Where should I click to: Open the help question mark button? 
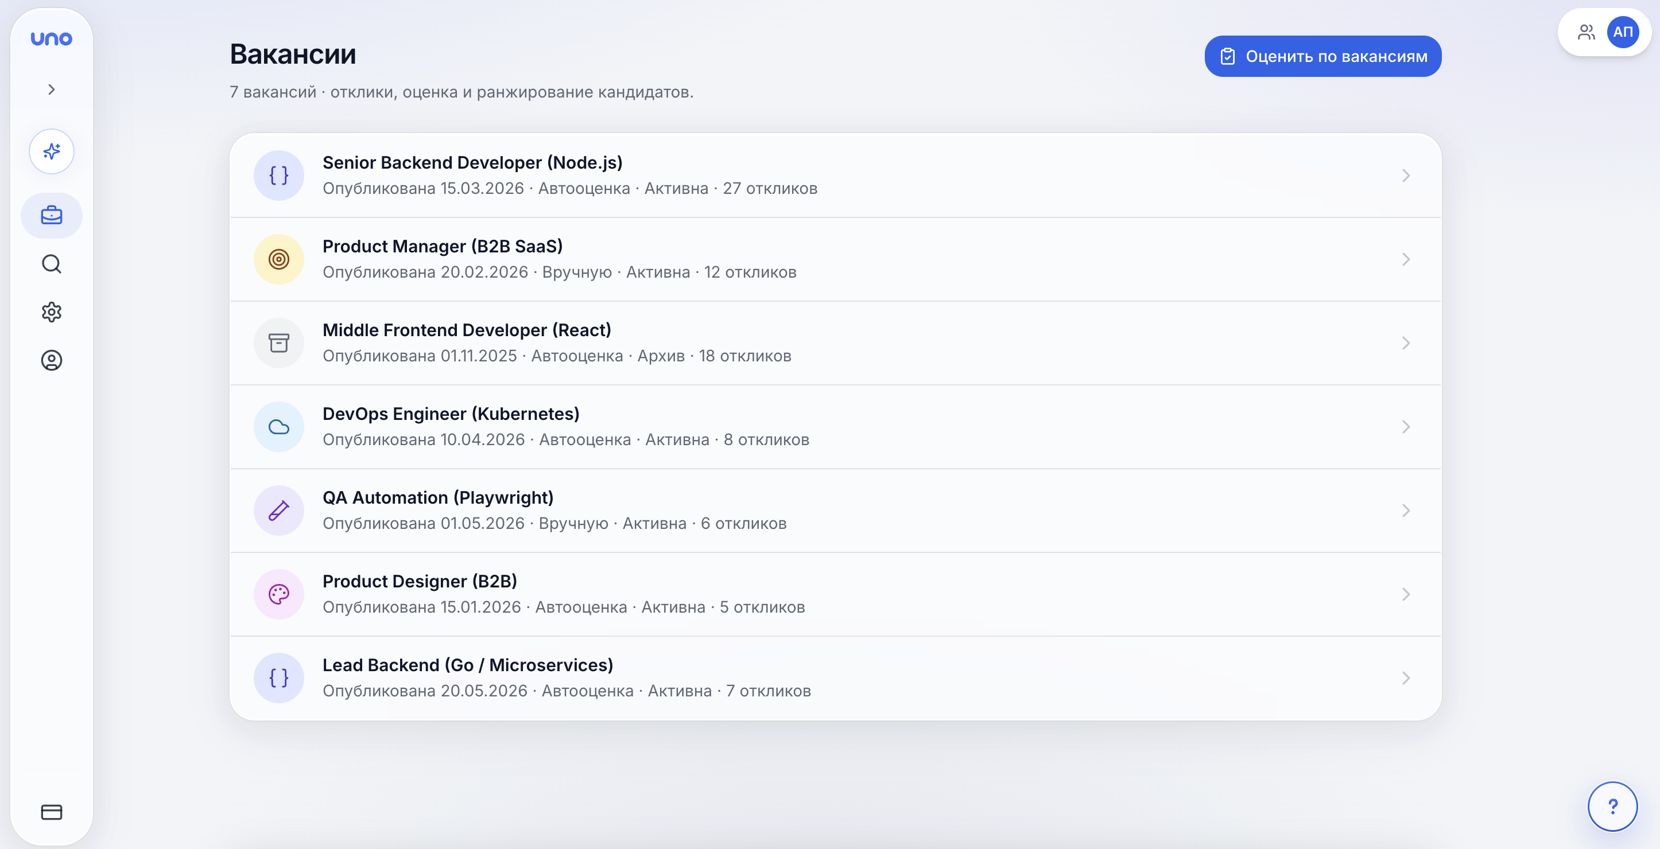coord(1612,807)
